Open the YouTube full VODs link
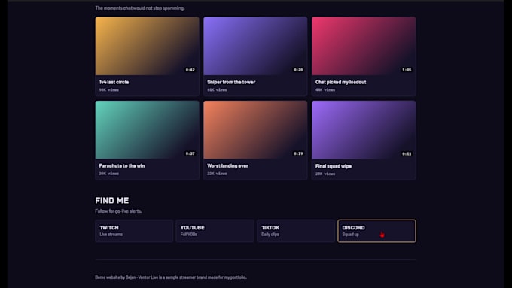Image resolution: width=512 pixels, height=288 pixels. coord(215,231)
